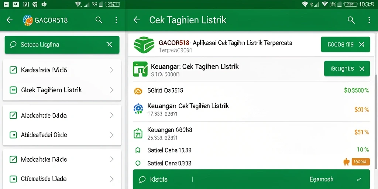The width and height of the screenshot is (378, 189).
Task: Click the orange coin icon beside SGirid
Action: pyautogui.click(x=138, y=91)
